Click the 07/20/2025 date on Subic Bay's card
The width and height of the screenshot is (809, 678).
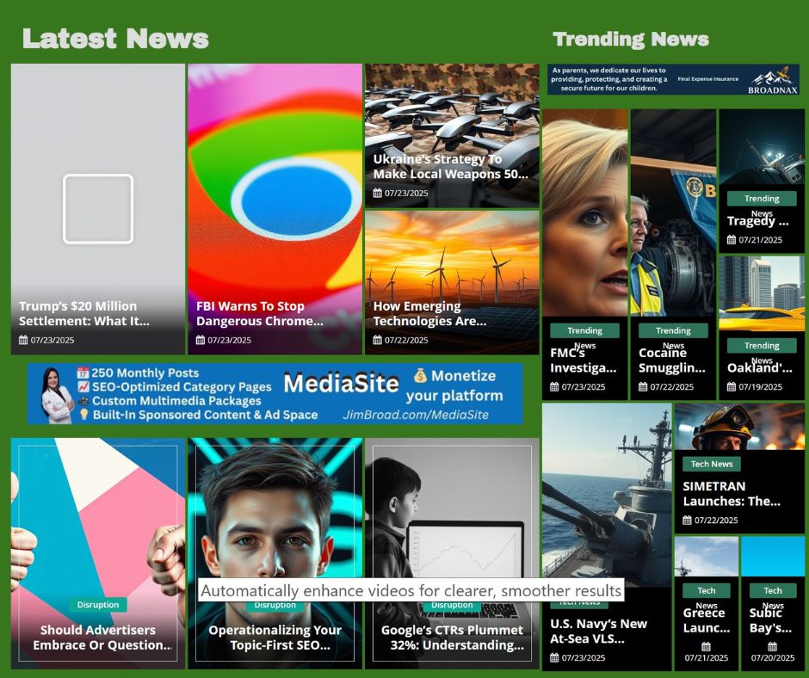tap(772, 658)
